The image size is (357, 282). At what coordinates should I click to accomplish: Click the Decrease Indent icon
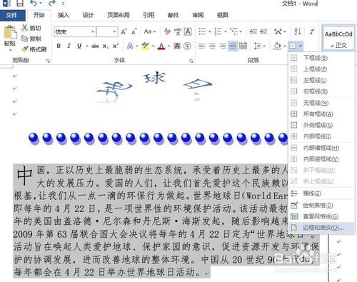click(253, 31)
